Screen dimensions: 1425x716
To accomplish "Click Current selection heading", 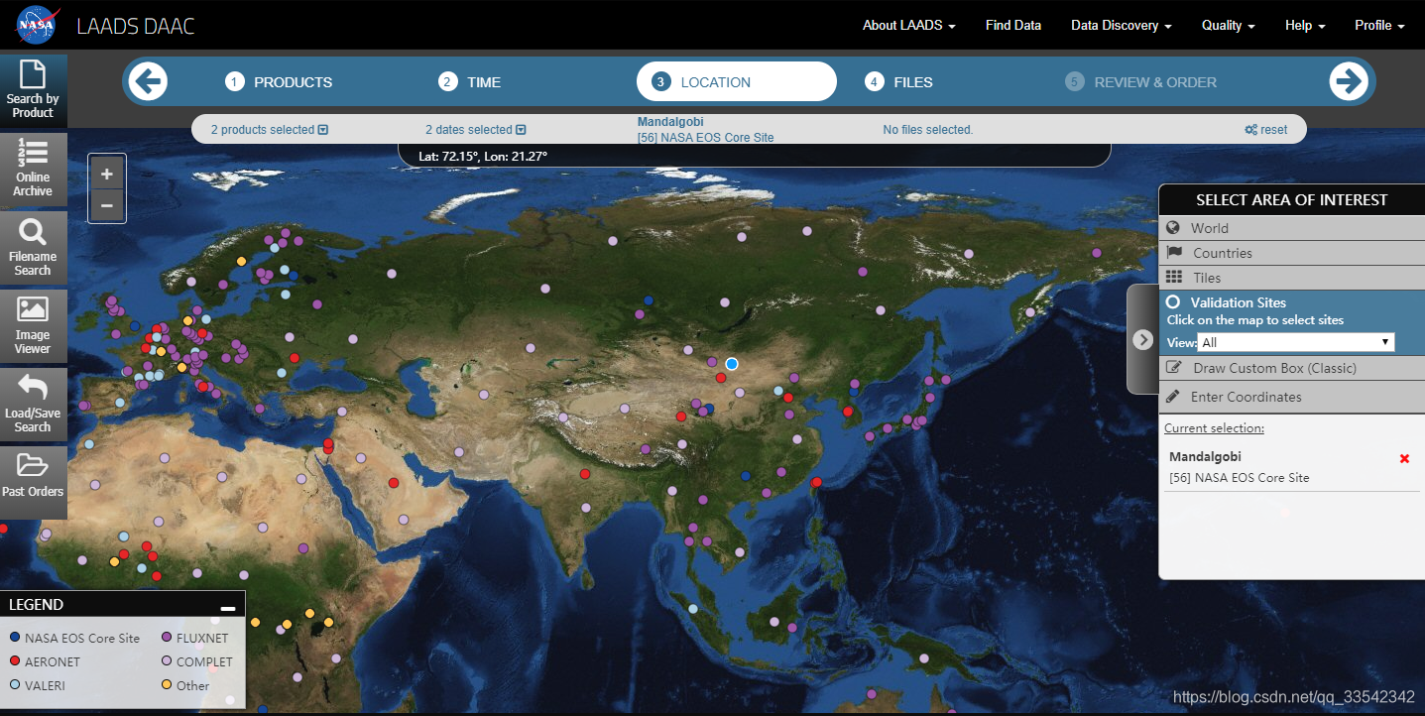I will point(1214,428).
